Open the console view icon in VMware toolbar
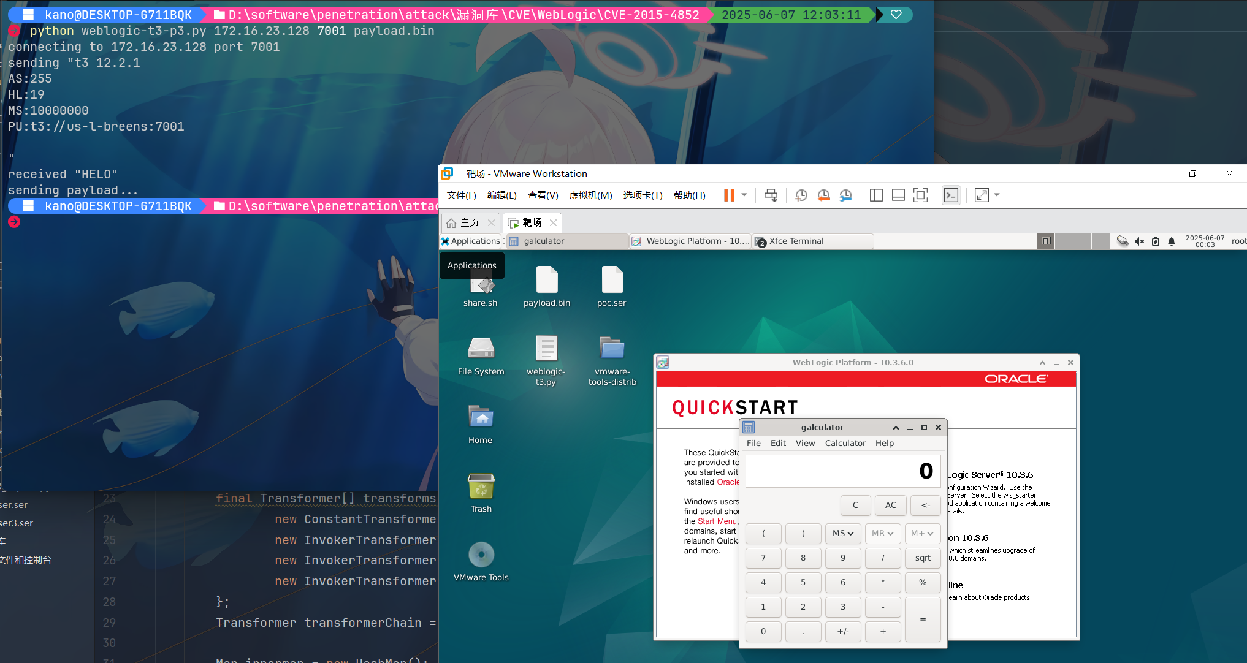 click(951, 195)
